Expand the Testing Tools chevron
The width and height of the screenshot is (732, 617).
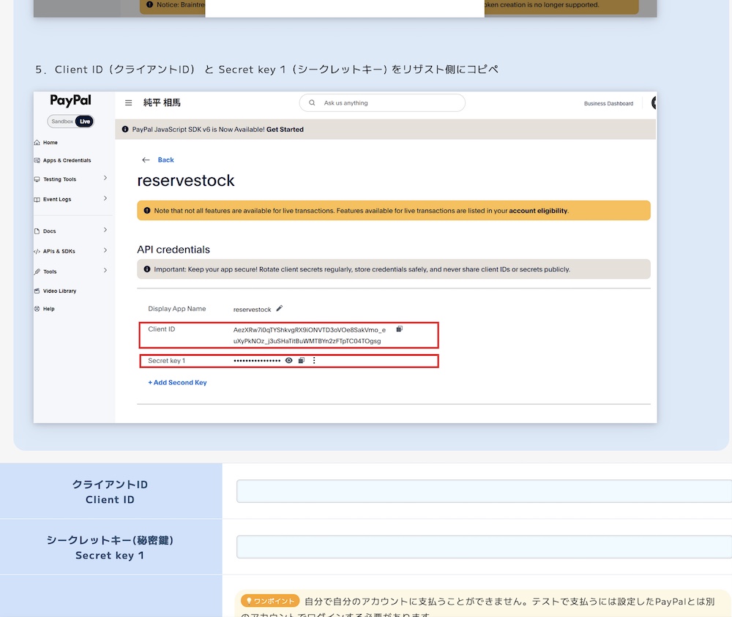105,178
